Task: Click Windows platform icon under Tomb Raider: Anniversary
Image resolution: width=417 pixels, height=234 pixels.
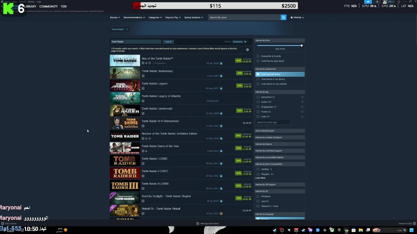Action: coord(143,76)
